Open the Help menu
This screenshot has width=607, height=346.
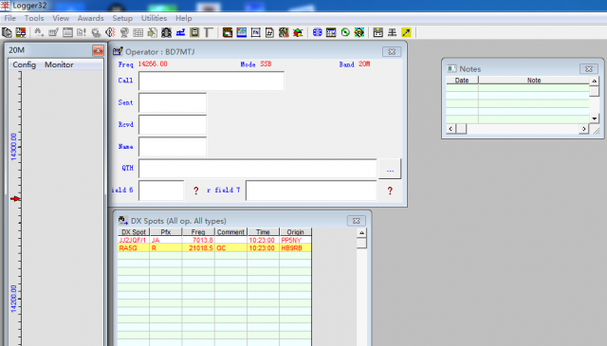(183, 18)
